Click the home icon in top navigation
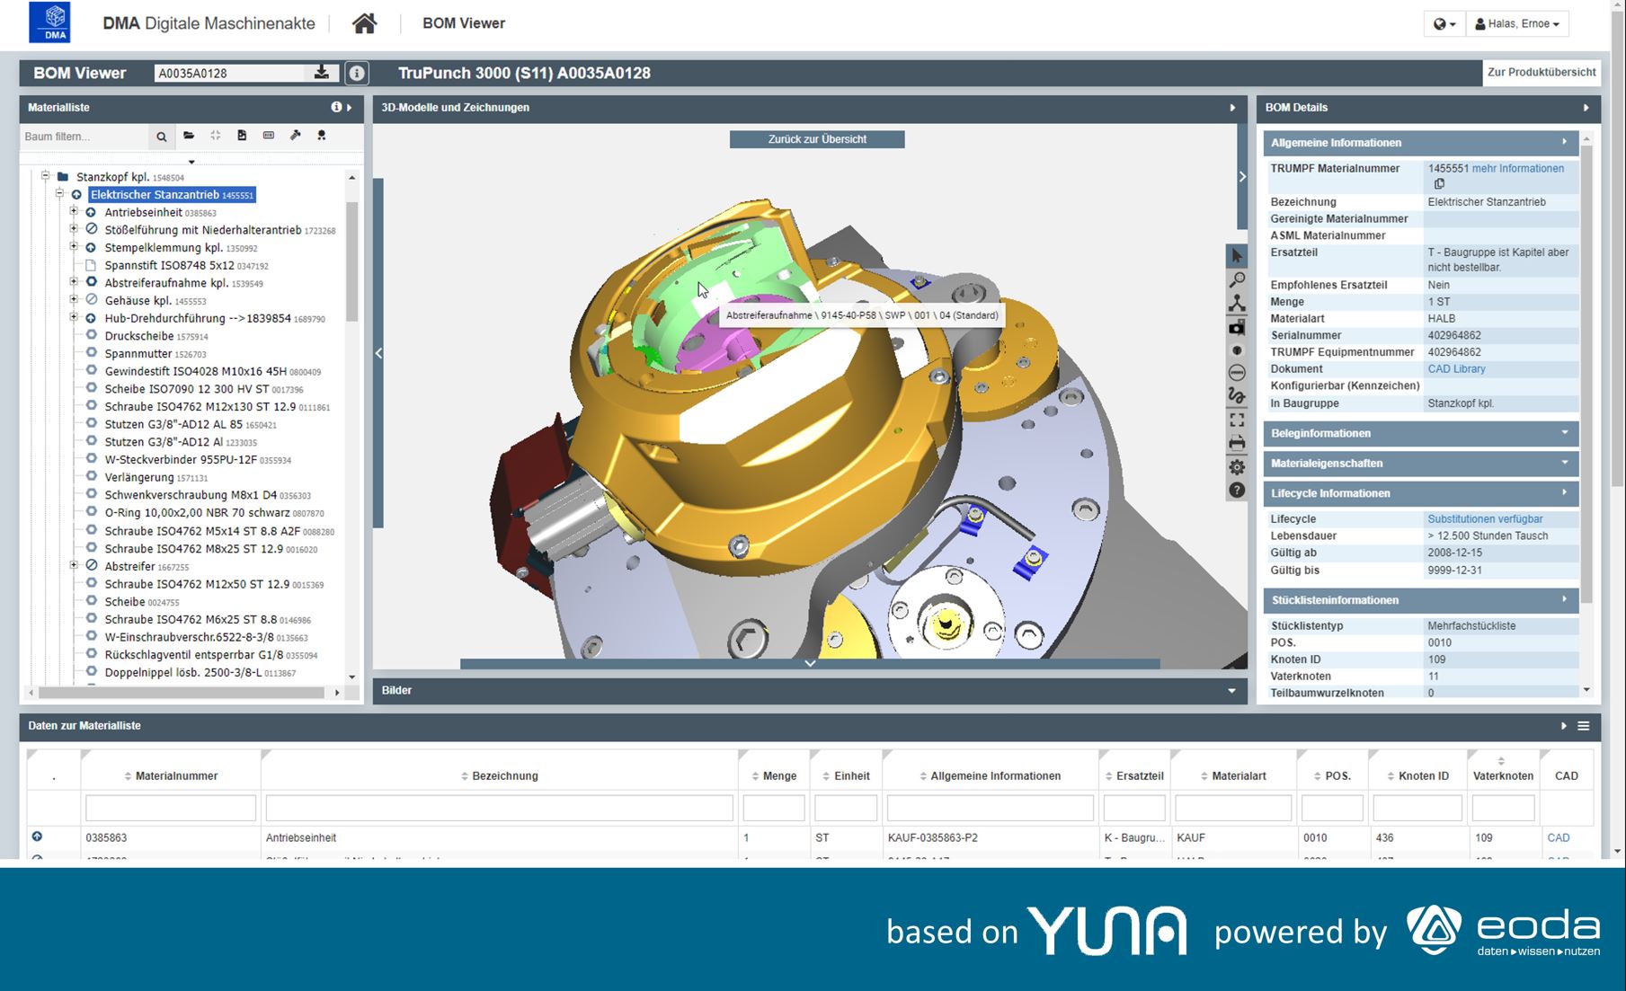 364,23
